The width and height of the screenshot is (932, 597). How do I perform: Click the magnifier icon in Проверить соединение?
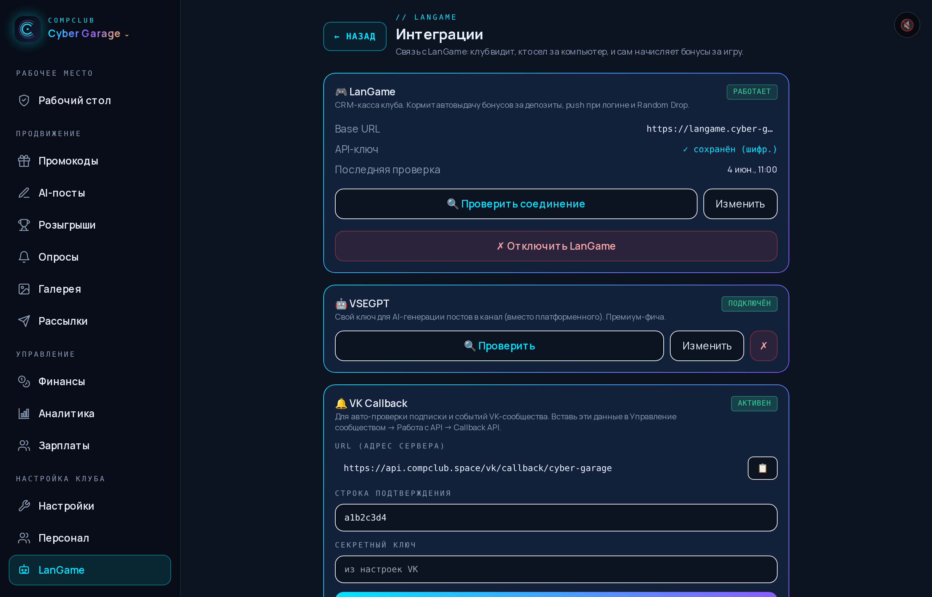[x=453, y=204]
